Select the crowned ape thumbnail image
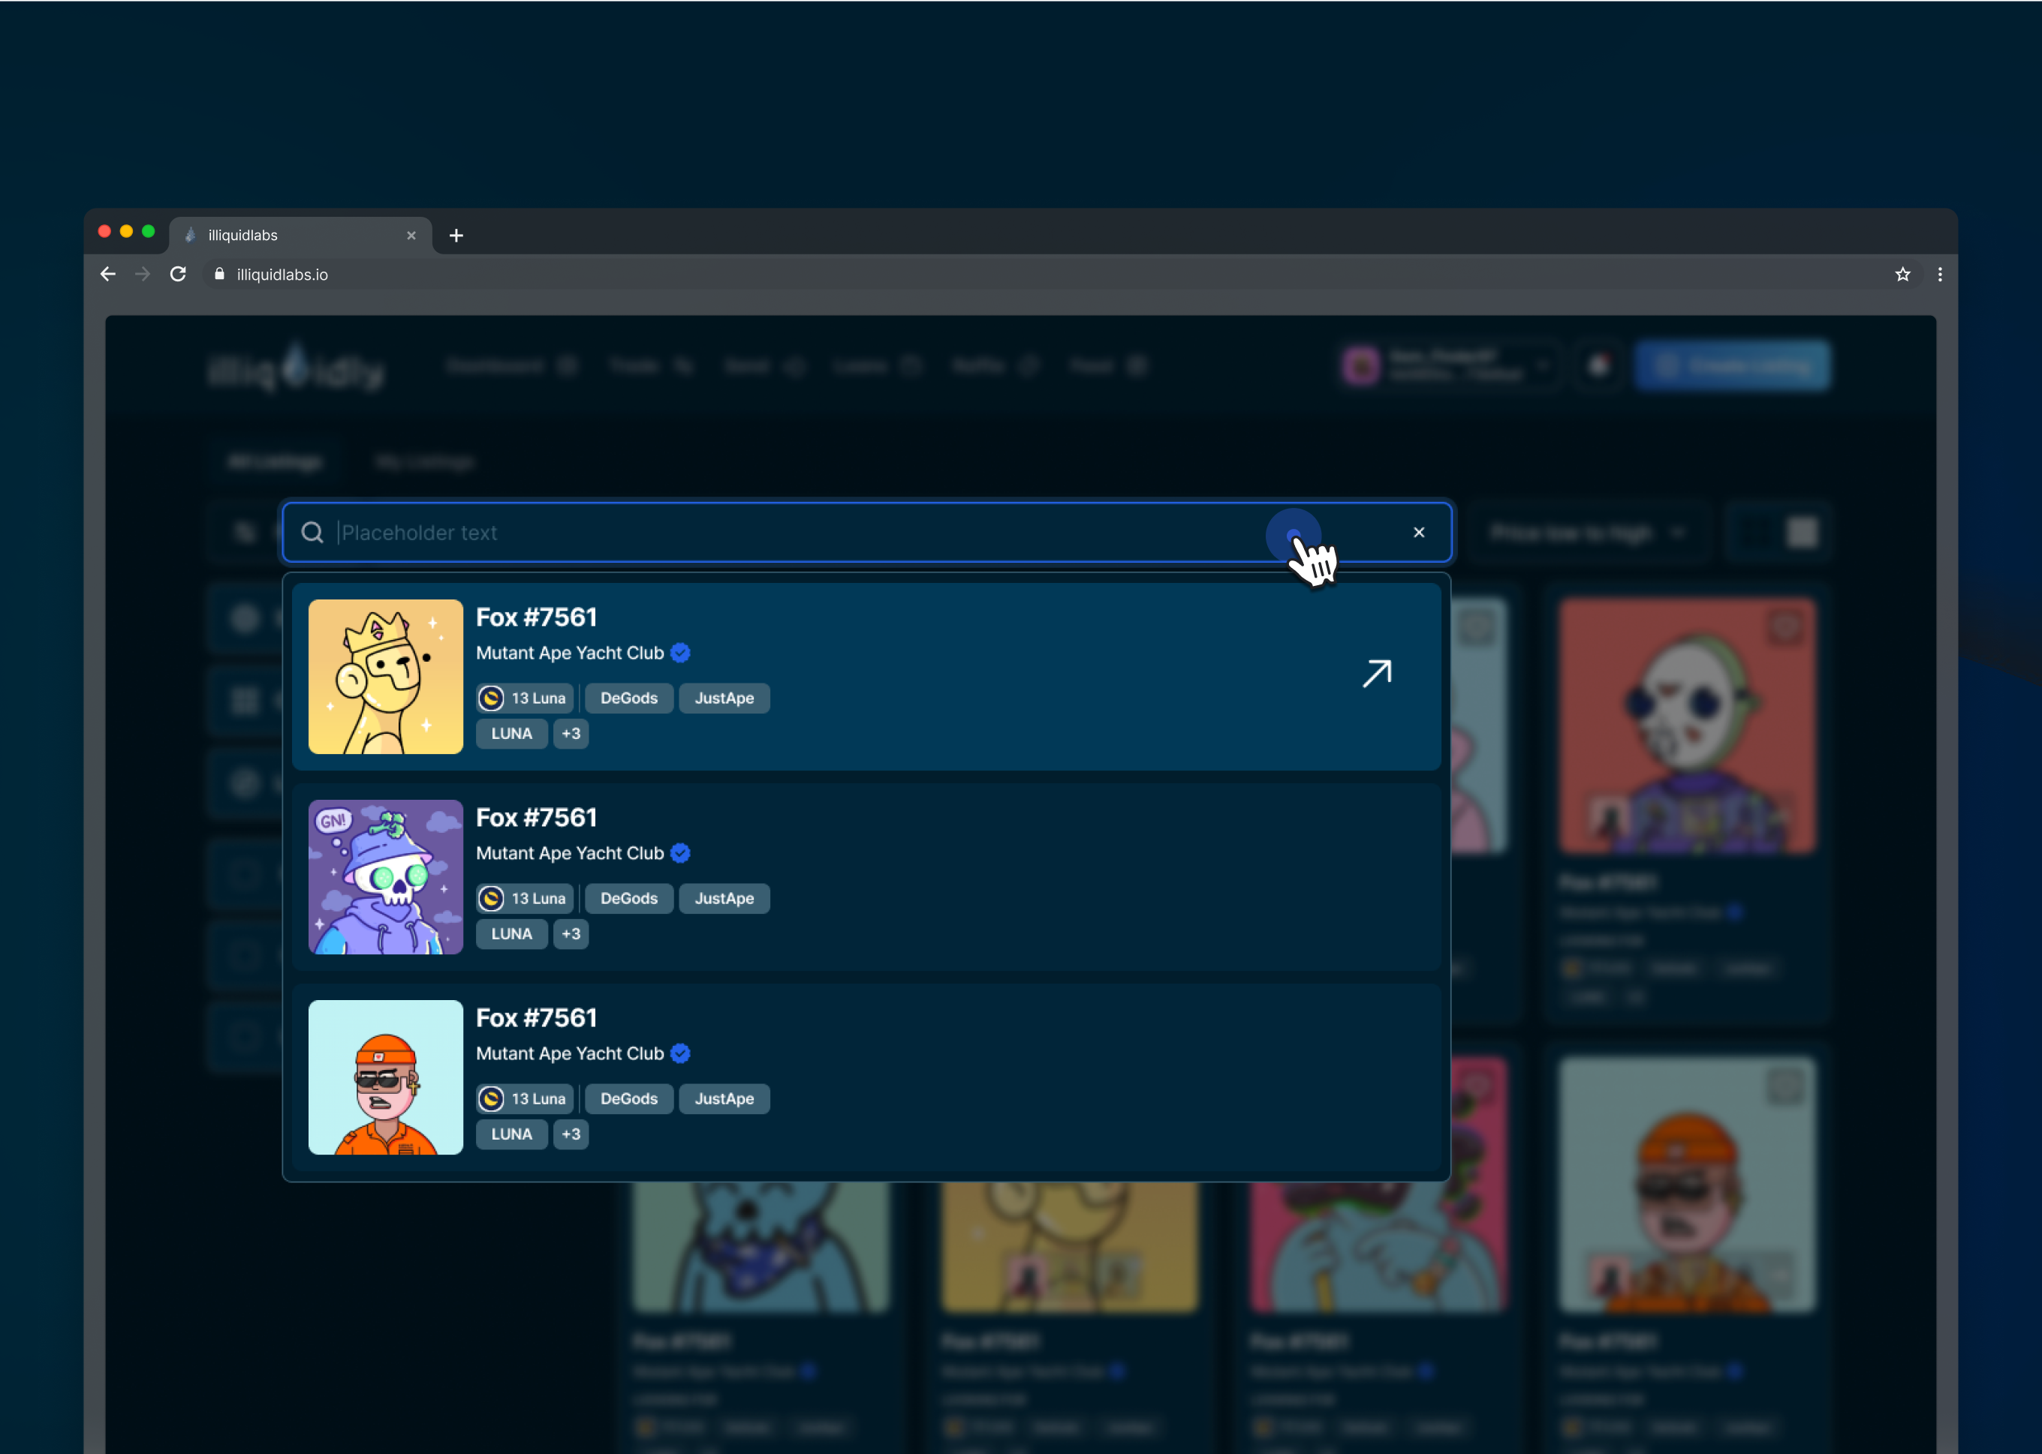Image resolution: width=2042 pixels, height=1454 pixels. pos(385,677)
